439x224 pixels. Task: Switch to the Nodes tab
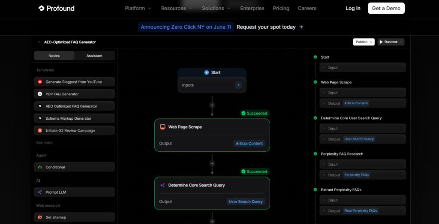coord(54,56)
